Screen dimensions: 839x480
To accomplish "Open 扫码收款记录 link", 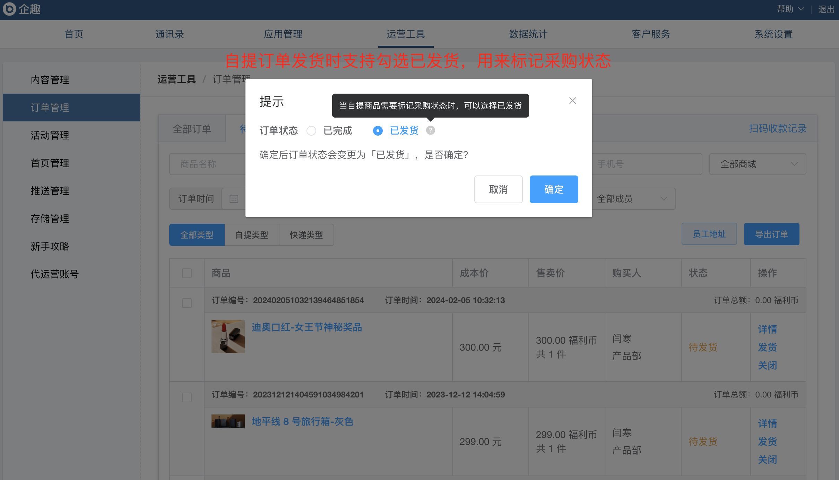I will (x=778, y=129).
